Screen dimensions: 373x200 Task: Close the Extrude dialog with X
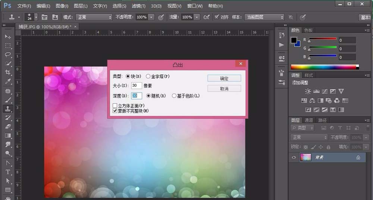tap(241, 64)
